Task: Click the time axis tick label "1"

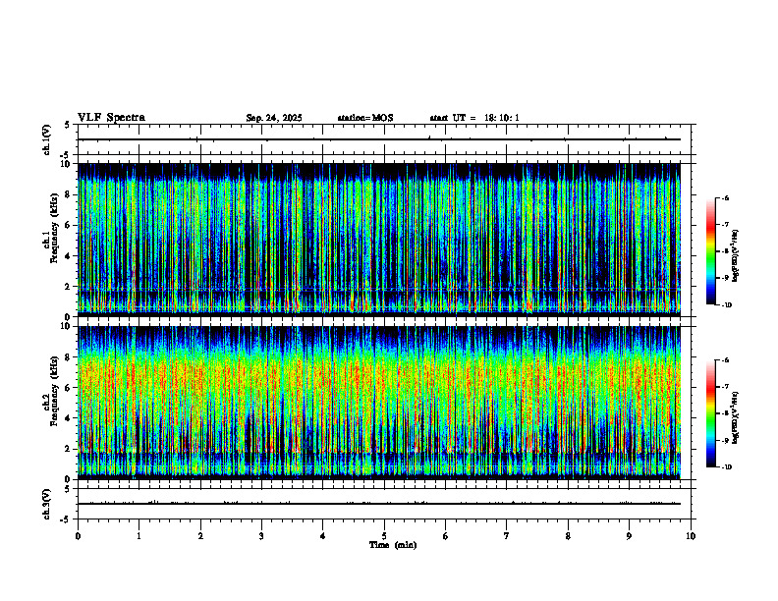Action: pyautogui.click(x=139, y=536)
